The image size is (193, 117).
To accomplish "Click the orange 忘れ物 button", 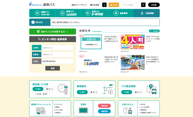I will click(114, 5).
